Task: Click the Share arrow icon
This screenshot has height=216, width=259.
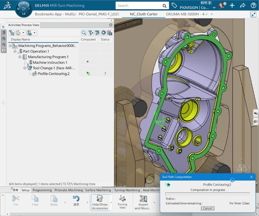Action: click(x=243, y=5)
